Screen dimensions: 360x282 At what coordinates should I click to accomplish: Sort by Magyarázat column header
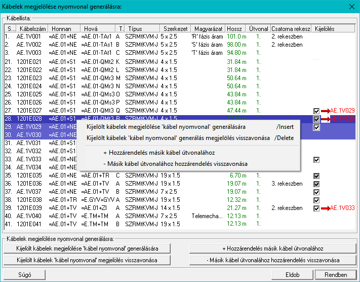208,29
